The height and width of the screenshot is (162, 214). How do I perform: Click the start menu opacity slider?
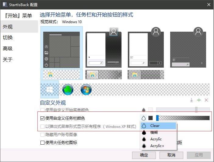point(183,109)
